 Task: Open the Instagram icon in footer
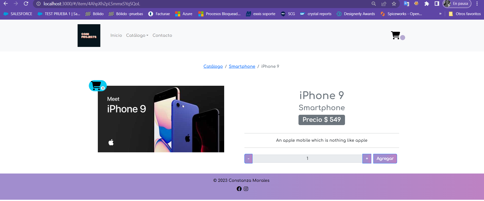[246, 189]
